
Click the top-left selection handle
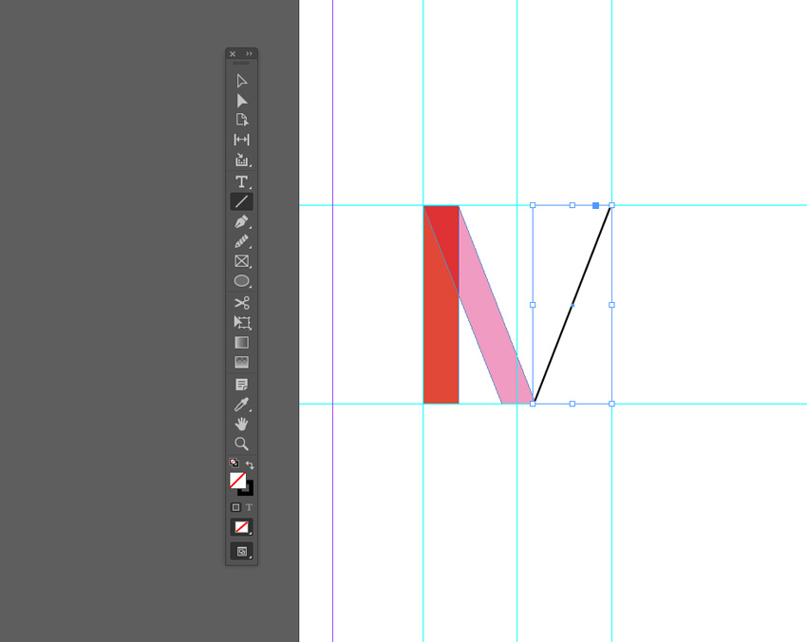pyautogui.click(x=533, y=205)
